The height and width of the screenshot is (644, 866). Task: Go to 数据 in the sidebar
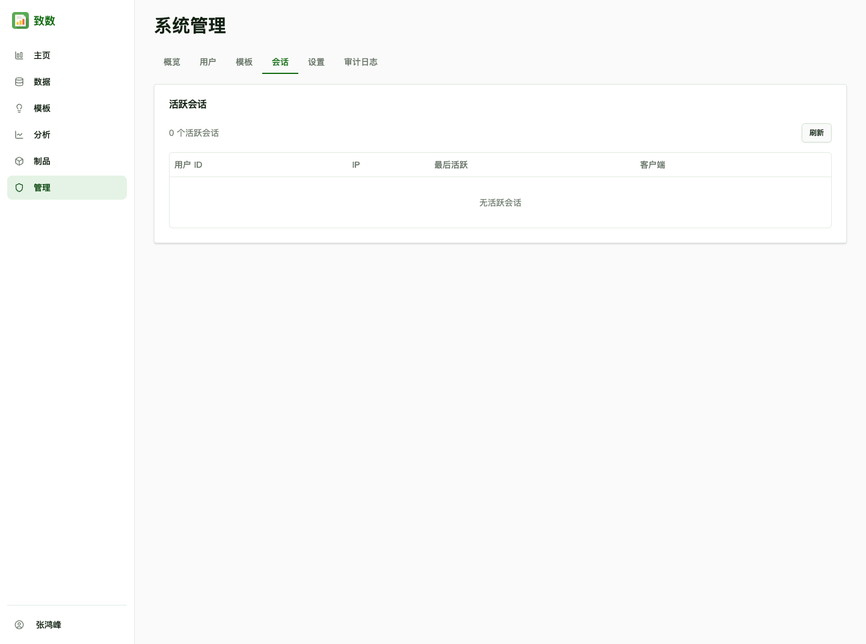click(x=67, y=82)
